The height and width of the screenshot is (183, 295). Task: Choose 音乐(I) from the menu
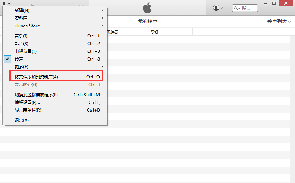[59, 36]
